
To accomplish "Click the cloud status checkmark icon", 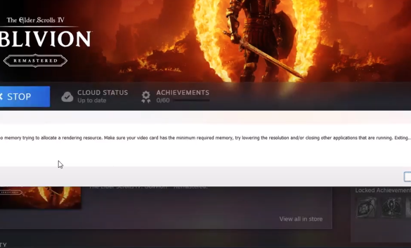I will point(67,97).
